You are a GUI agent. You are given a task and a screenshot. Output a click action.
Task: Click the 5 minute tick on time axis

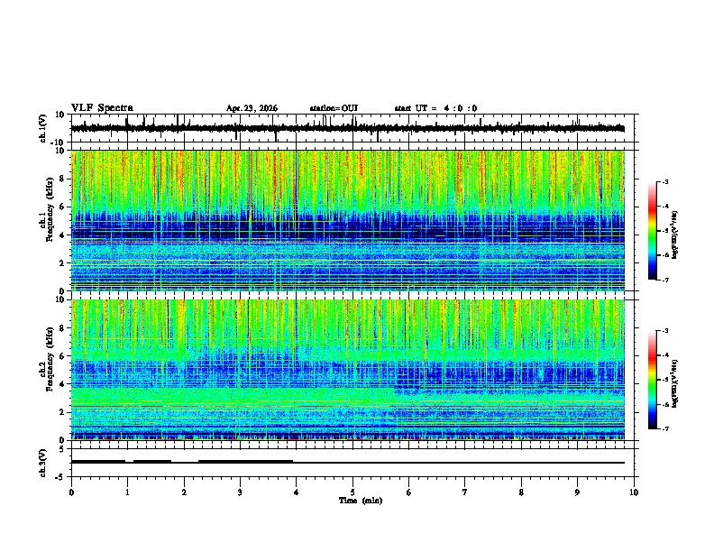352,492
